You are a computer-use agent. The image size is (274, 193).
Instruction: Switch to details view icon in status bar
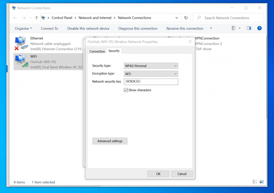coord(255,182)
